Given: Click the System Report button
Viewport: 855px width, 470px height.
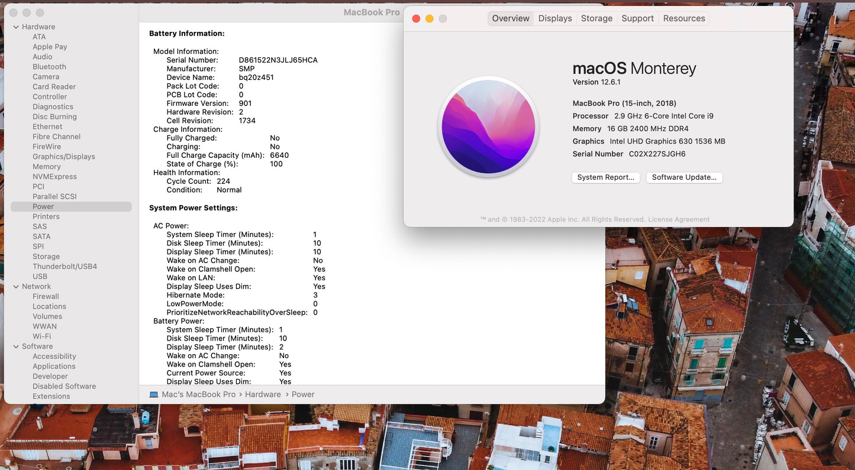Looking at the screenshot, I should pyautogui.click(x=605, y=177).
